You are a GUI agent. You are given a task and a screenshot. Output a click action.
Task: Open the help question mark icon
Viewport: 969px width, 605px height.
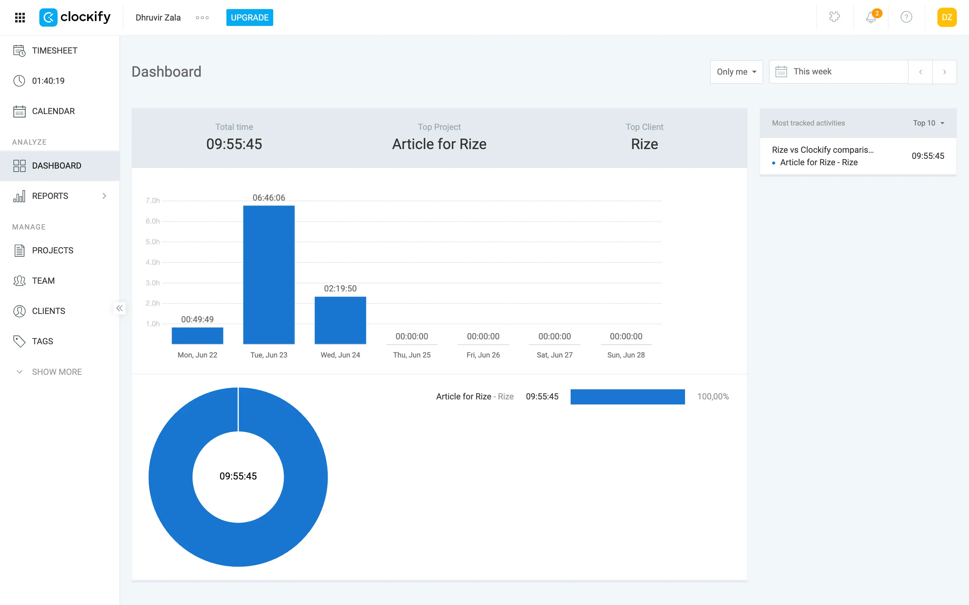click(906, 17)
